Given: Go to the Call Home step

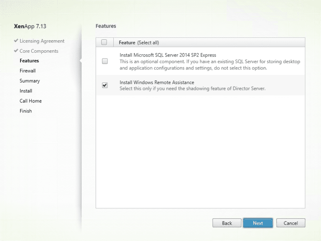Looking at the screenshot, I should 31,101.
